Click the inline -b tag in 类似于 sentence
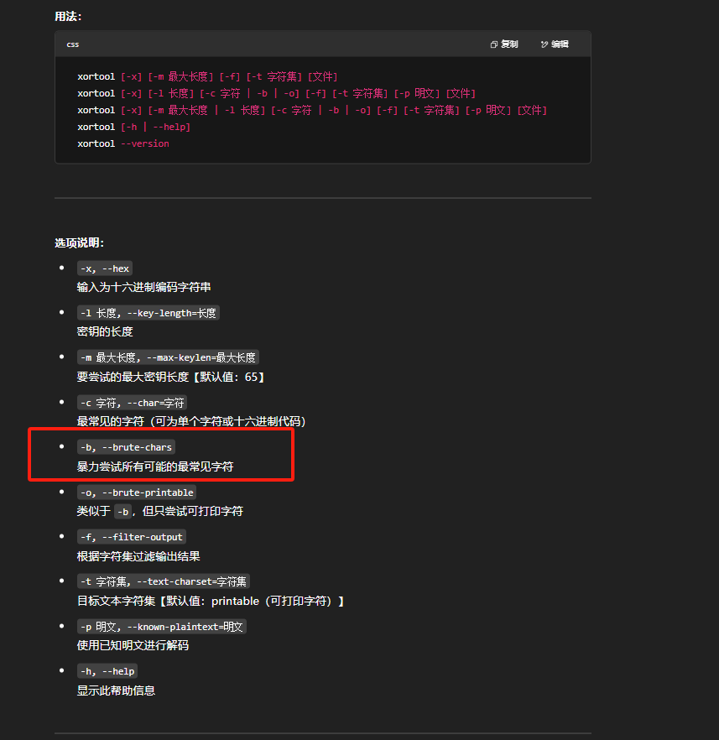Image resolution: width=719 pixels, height=740 pixels. point(123,512)
